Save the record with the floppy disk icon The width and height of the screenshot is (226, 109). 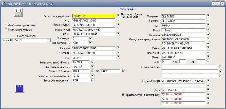click(19, 88)
